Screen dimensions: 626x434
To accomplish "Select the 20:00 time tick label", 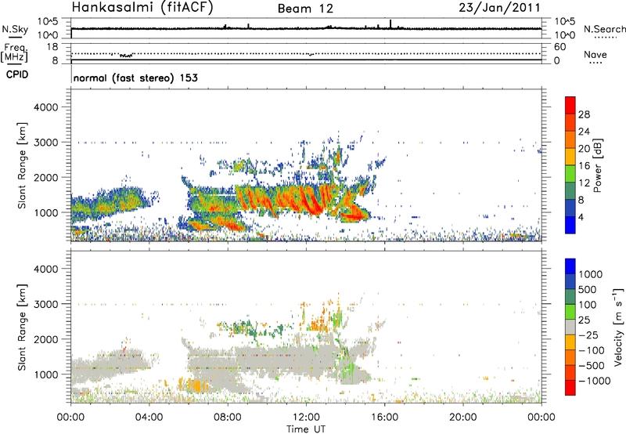I will click(463, 418).
